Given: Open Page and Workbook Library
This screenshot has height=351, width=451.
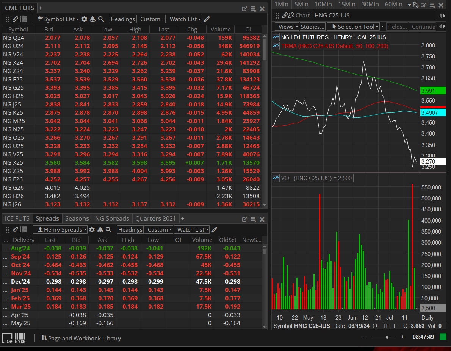Looking at the screenshot, I should pos(81,339).
